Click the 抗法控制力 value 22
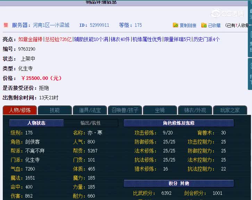Image resolution: width=252 pixels, height=200 pixels. (224, 169)
